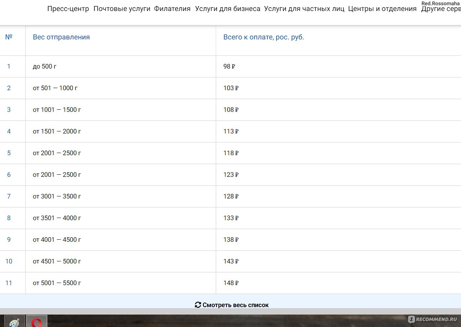Select the weight cell in the 118 ₽ row
This screenshot has width=461, height=327.
(121, 153)
